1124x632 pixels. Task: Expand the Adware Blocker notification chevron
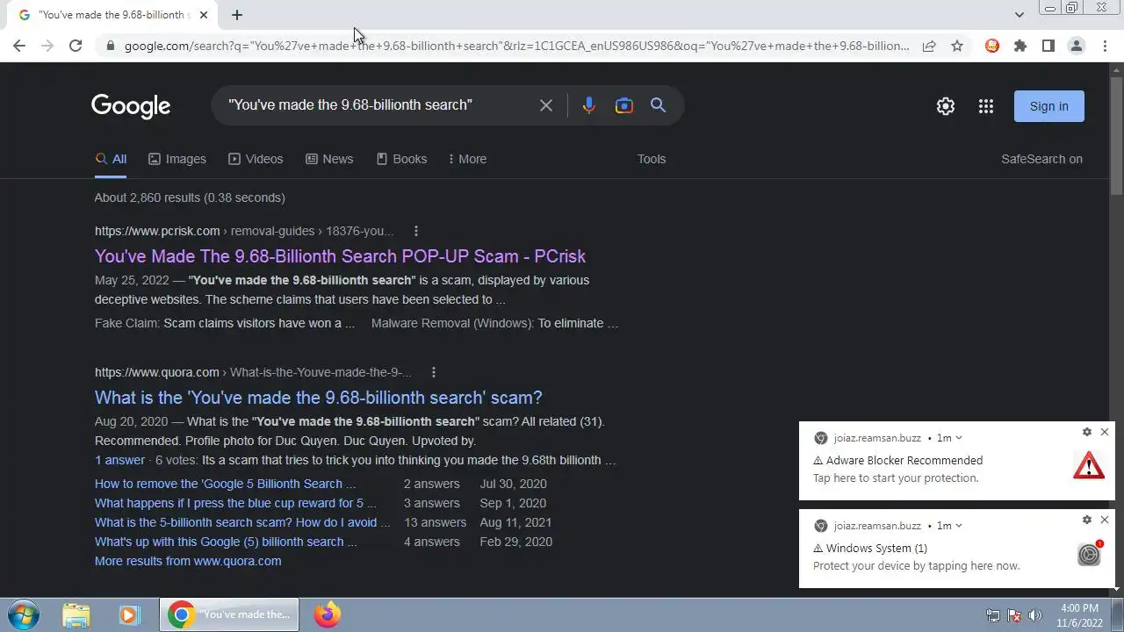click(x=959, y=438)
